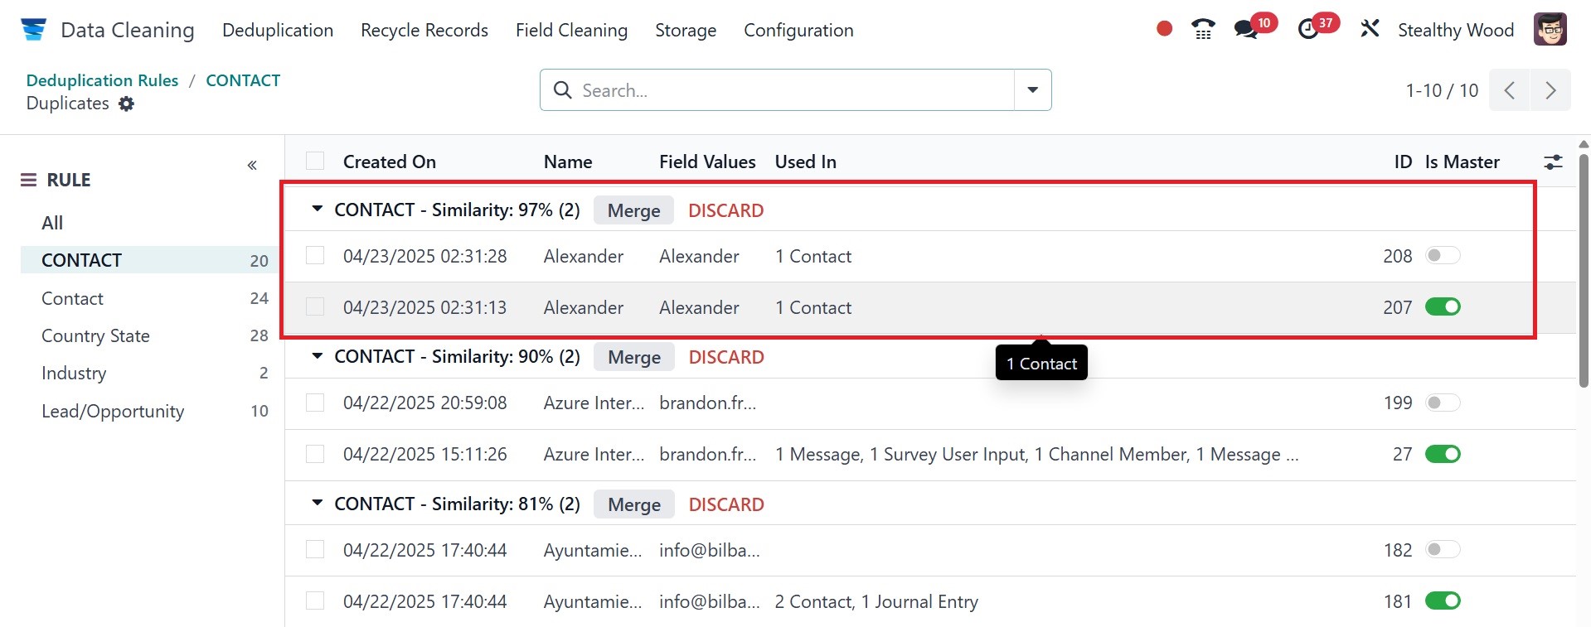Collapse the Similarity 81% contact group
This screenshot has height=627, width=1591.
point(317,504)
